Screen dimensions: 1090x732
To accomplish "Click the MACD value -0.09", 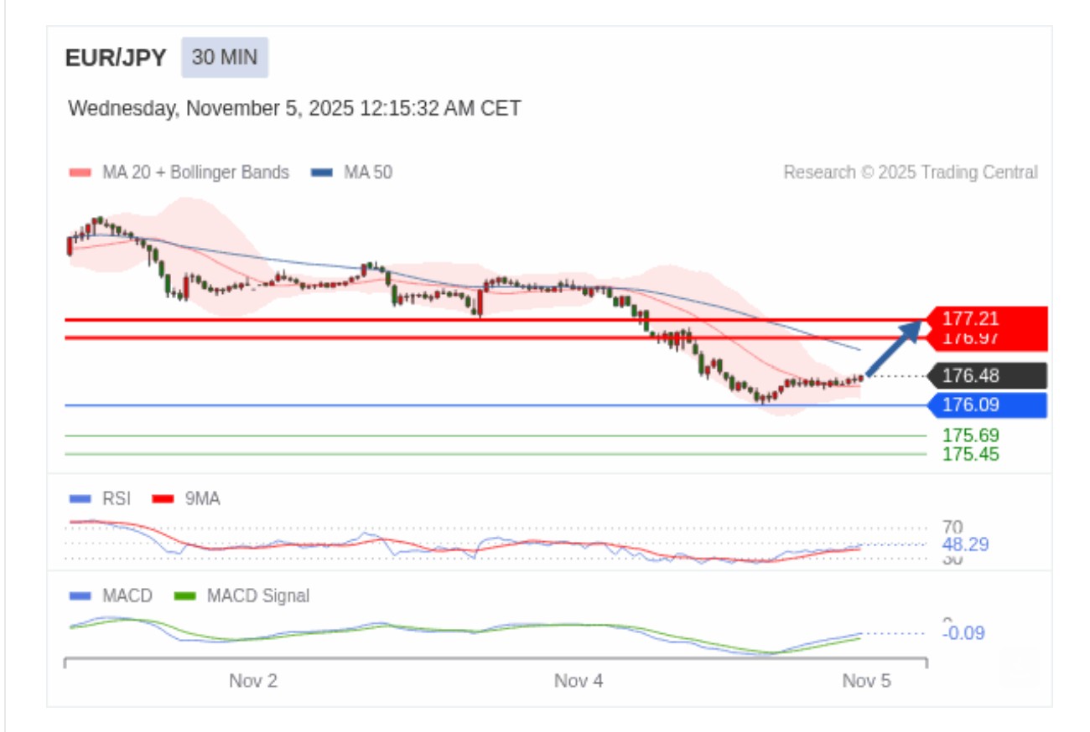I will (963, 634).
